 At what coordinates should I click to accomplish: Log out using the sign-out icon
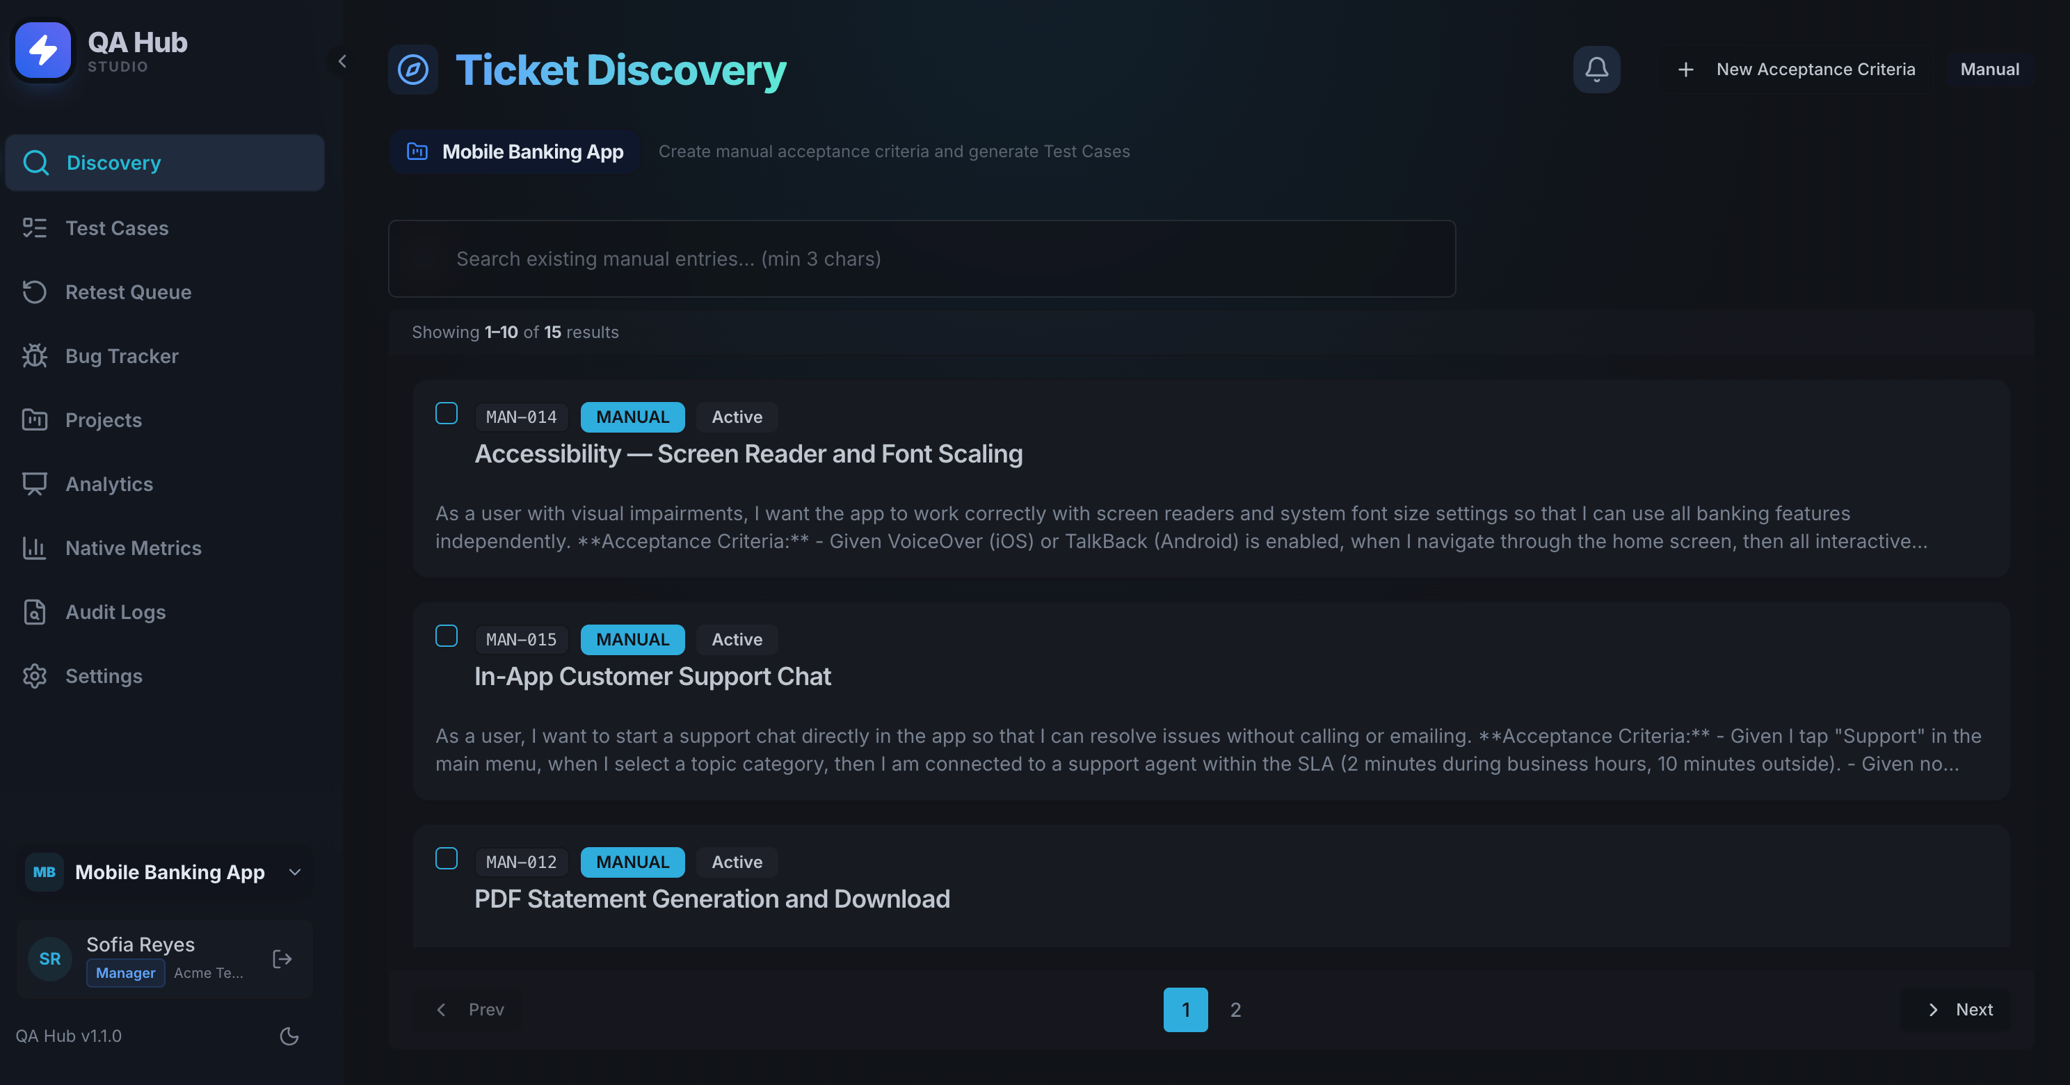tap(282, 959)
